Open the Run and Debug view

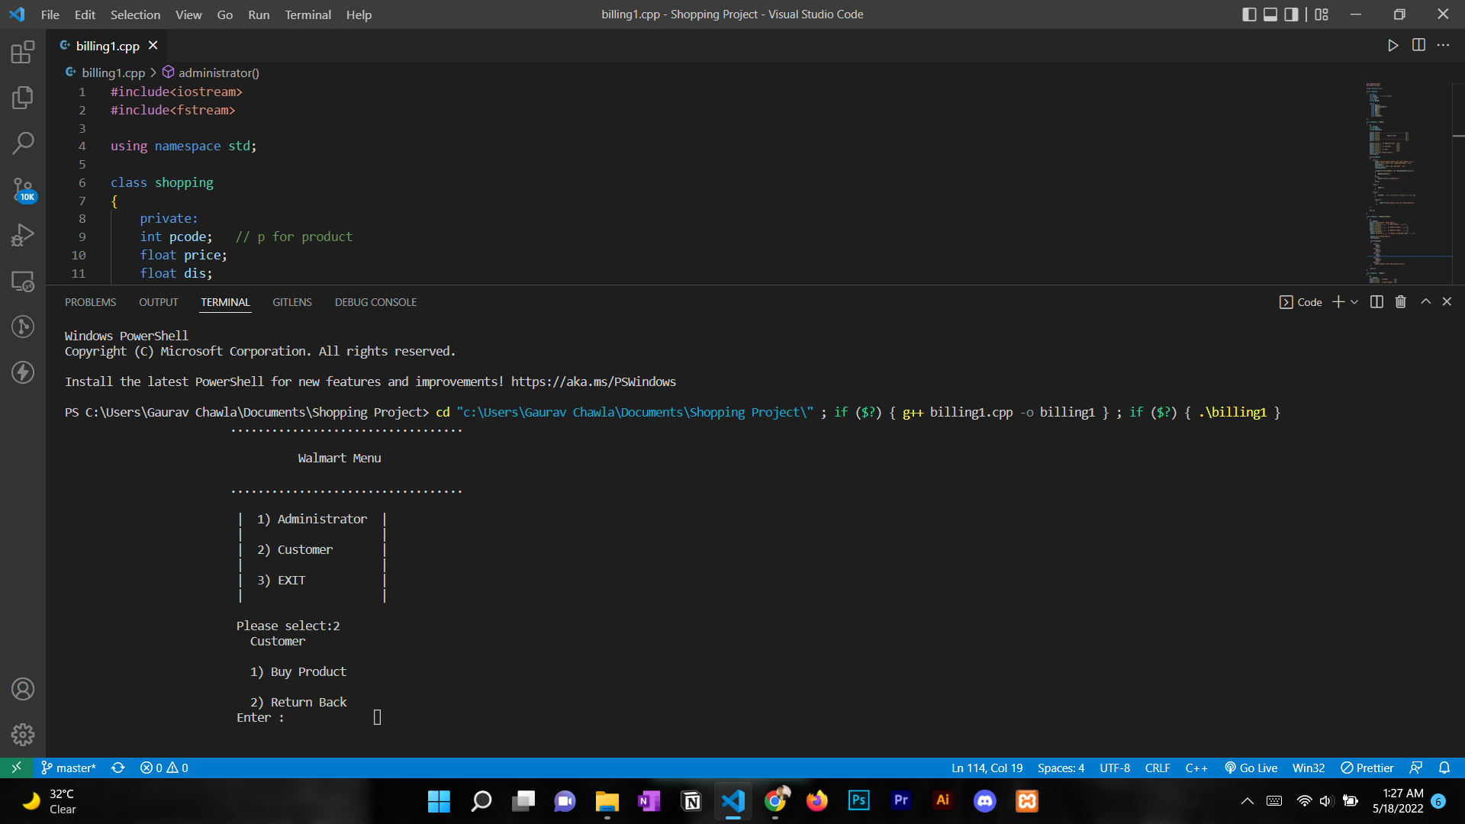pos(23,234)
